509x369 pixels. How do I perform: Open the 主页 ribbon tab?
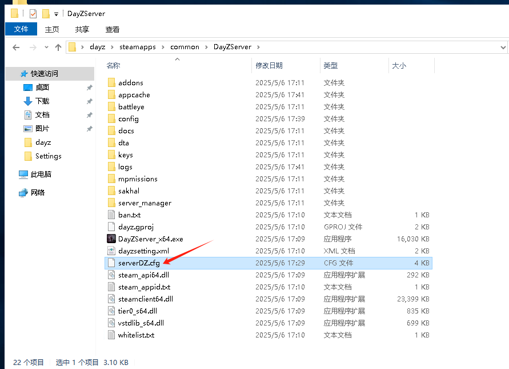(x=52, y=29)
